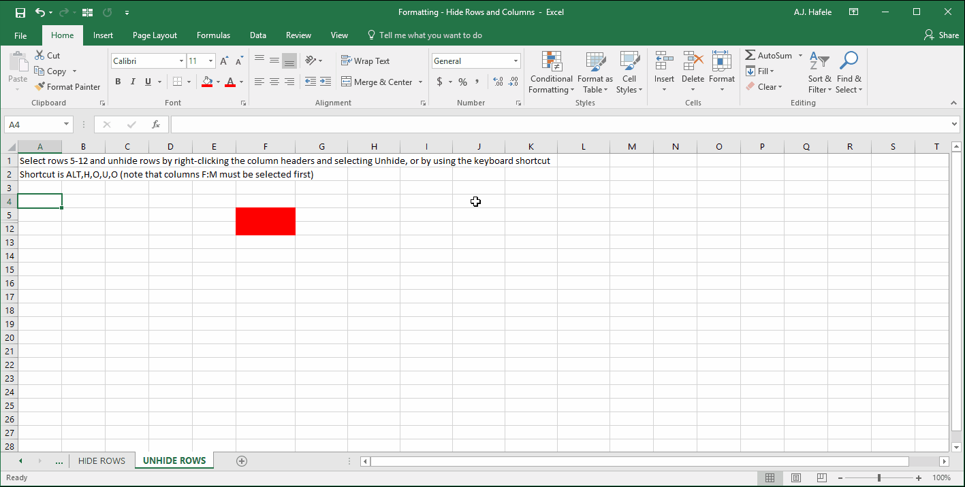965x487 pixels.
Task: Toggle Wrap Text
Action: [366, 61]
